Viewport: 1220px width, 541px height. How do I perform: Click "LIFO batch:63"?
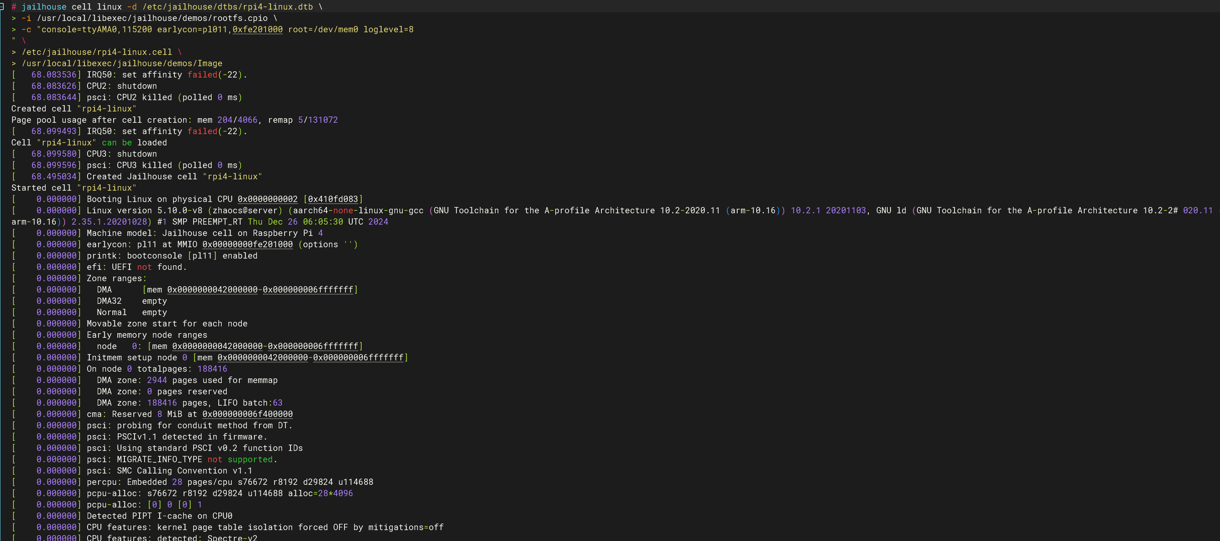pyautogui.click(x=250, y=403)
